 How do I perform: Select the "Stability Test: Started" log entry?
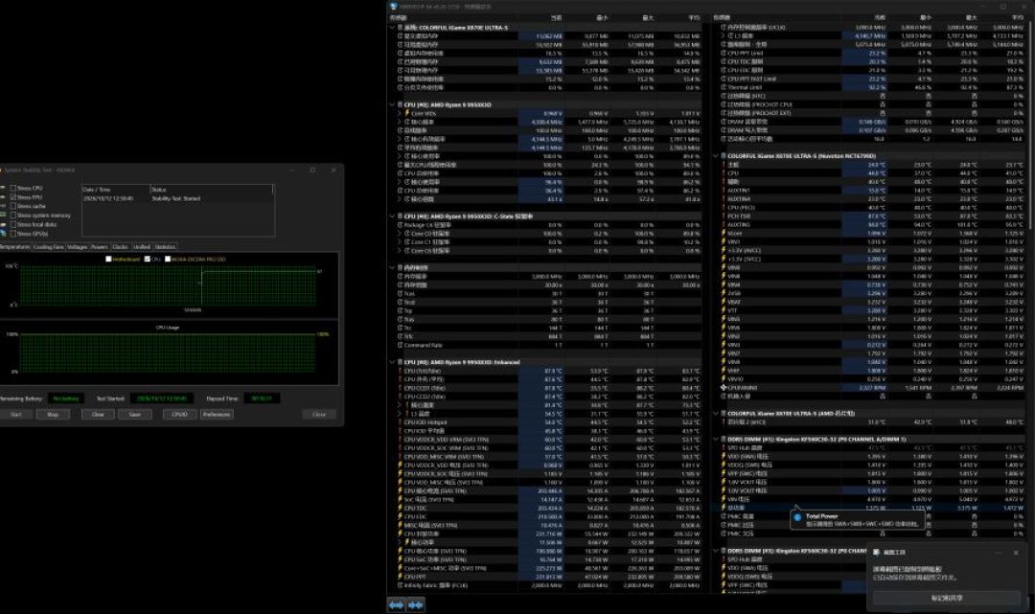pos(177,198)
